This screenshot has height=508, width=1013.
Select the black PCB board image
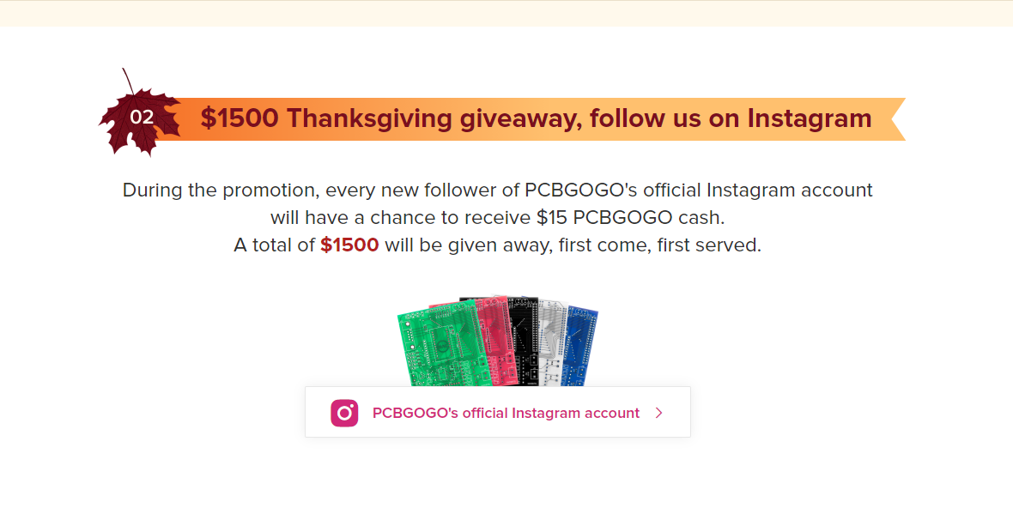(524, 341)
